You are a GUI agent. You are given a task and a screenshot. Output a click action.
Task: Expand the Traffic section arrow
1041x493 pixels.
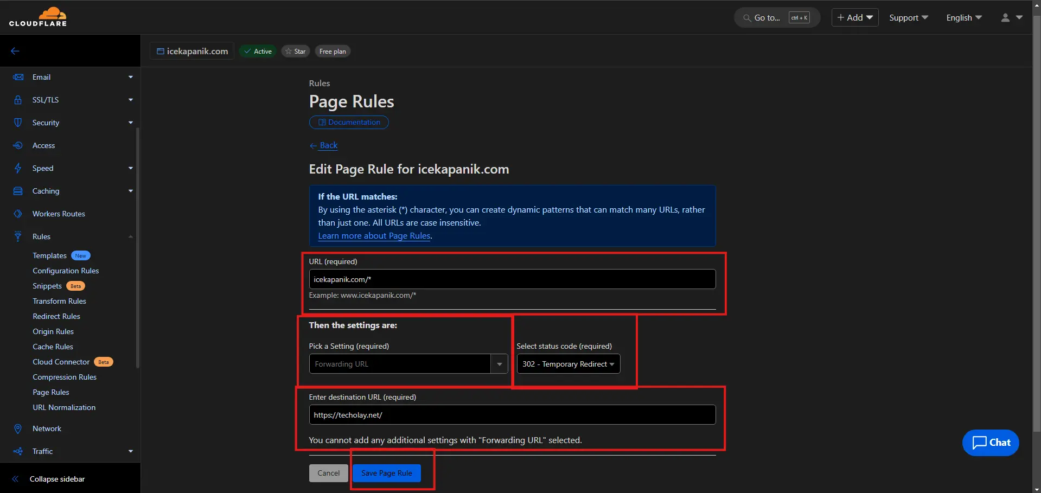tap(130, 451)
